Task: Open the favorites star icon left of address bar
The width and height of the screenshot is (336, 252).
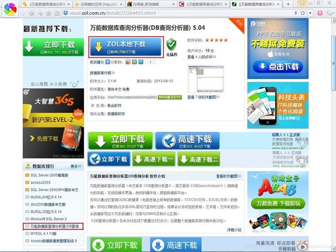Action: (x=49, y=13)
